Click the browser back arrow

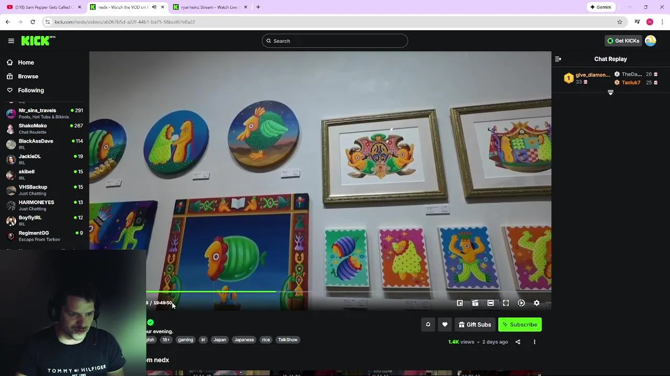pos(8,22)
